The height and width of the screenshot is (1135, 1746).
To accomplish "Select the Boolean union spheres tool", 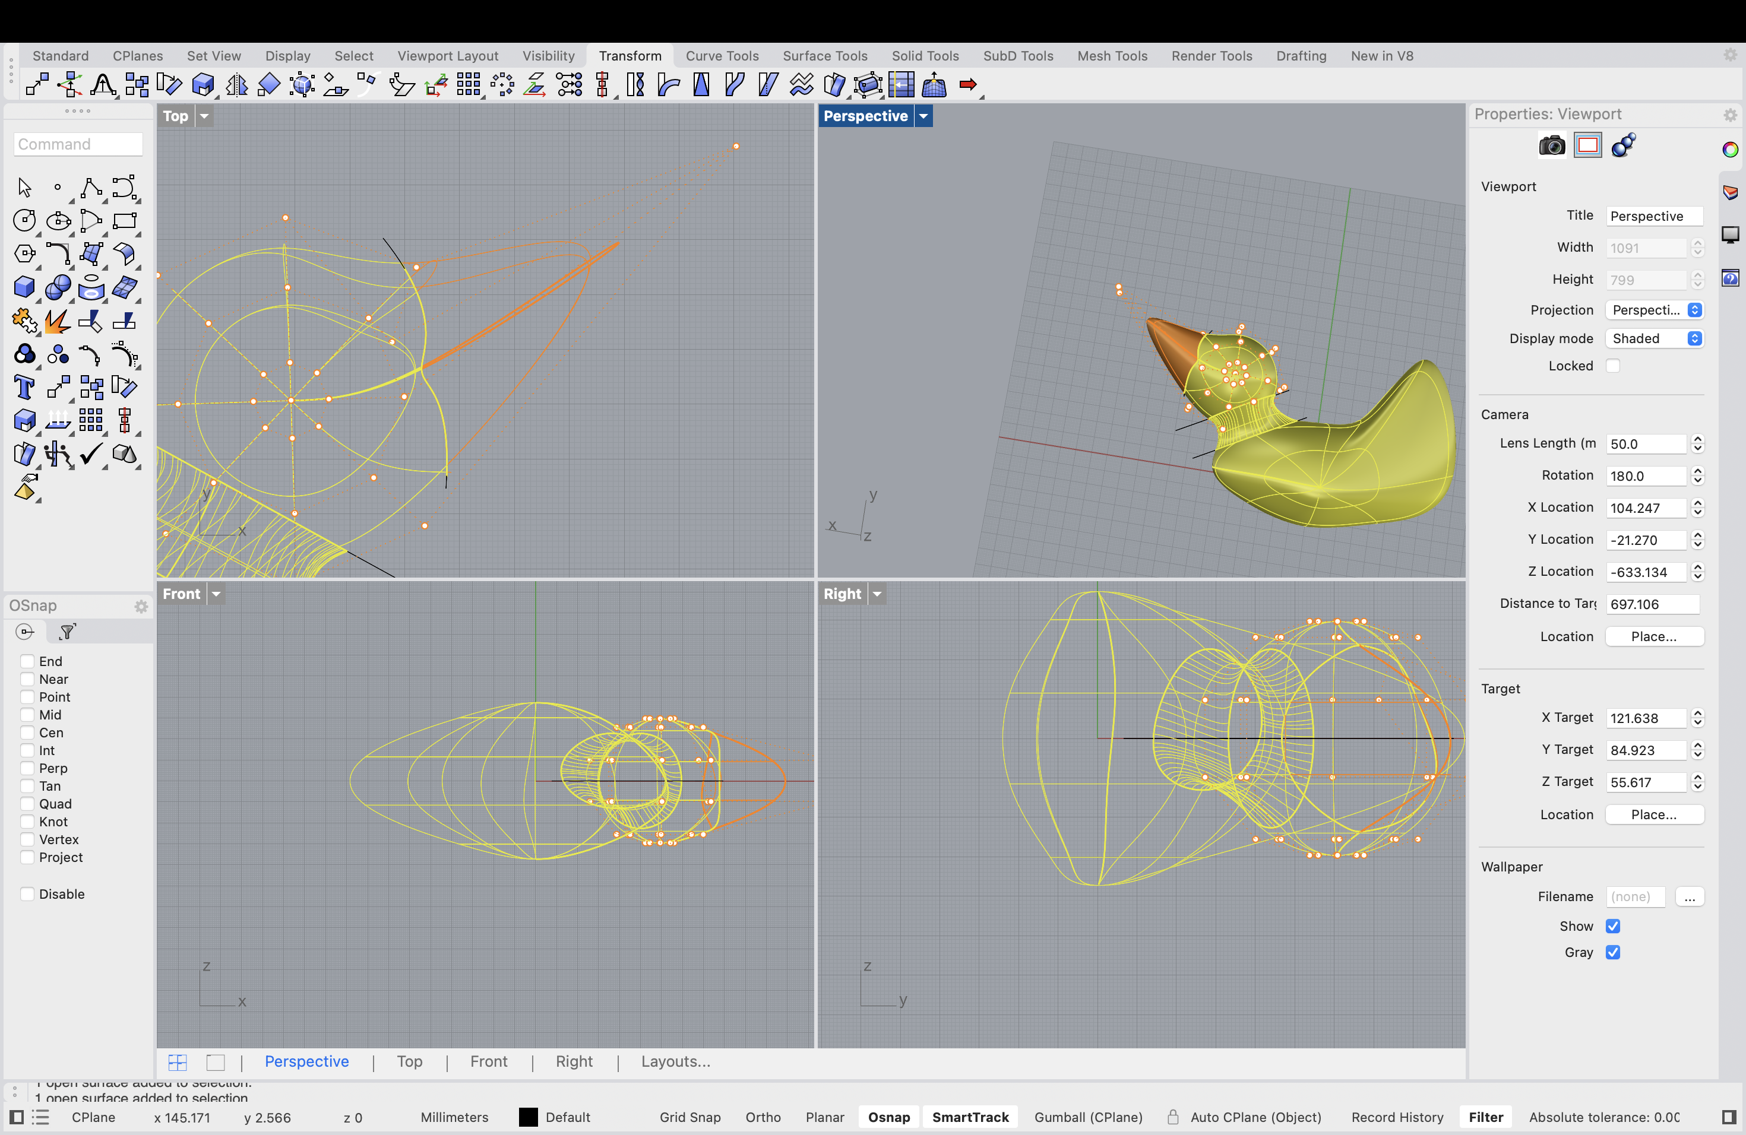I will (58, 287).
